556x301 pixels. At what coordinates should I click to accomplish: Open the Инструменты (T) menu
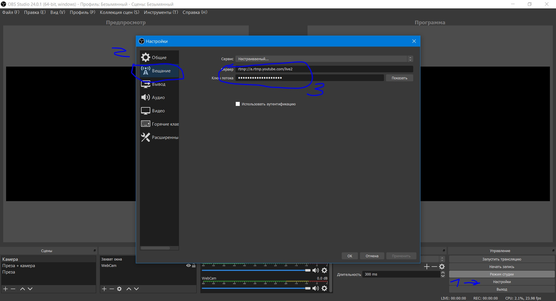pos(161,13)
